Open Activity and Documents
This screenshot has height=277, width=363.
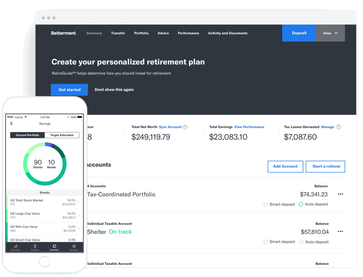pos(227,33)
